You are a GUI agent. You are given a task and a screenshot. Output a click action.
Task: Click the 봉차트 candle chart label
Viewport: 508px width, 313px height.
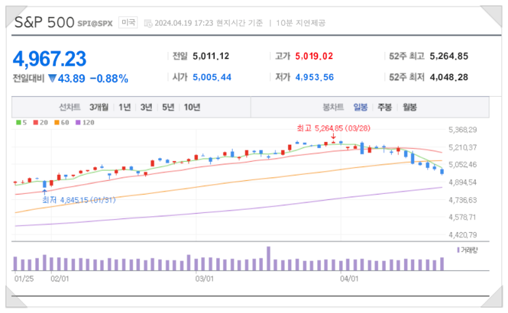click(333, 107)
